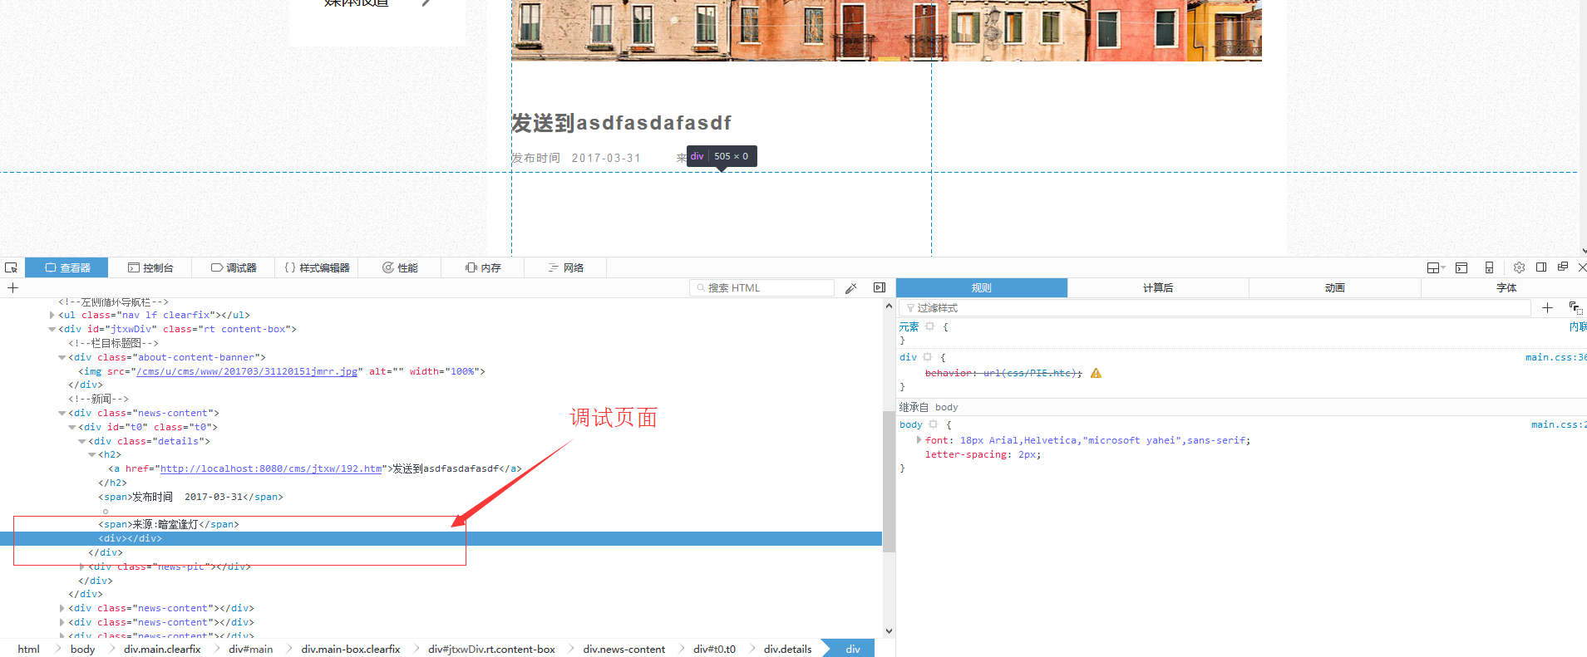Select div.details breadcrumb
The image size is (1587, 657).
[x=787, y=649]
